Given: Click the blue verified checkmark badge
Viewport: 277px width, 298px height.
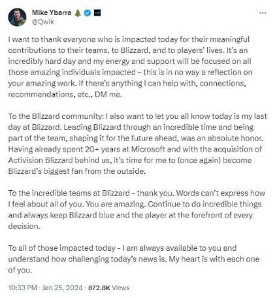Looking at the screenshot, I should point(88,13).
